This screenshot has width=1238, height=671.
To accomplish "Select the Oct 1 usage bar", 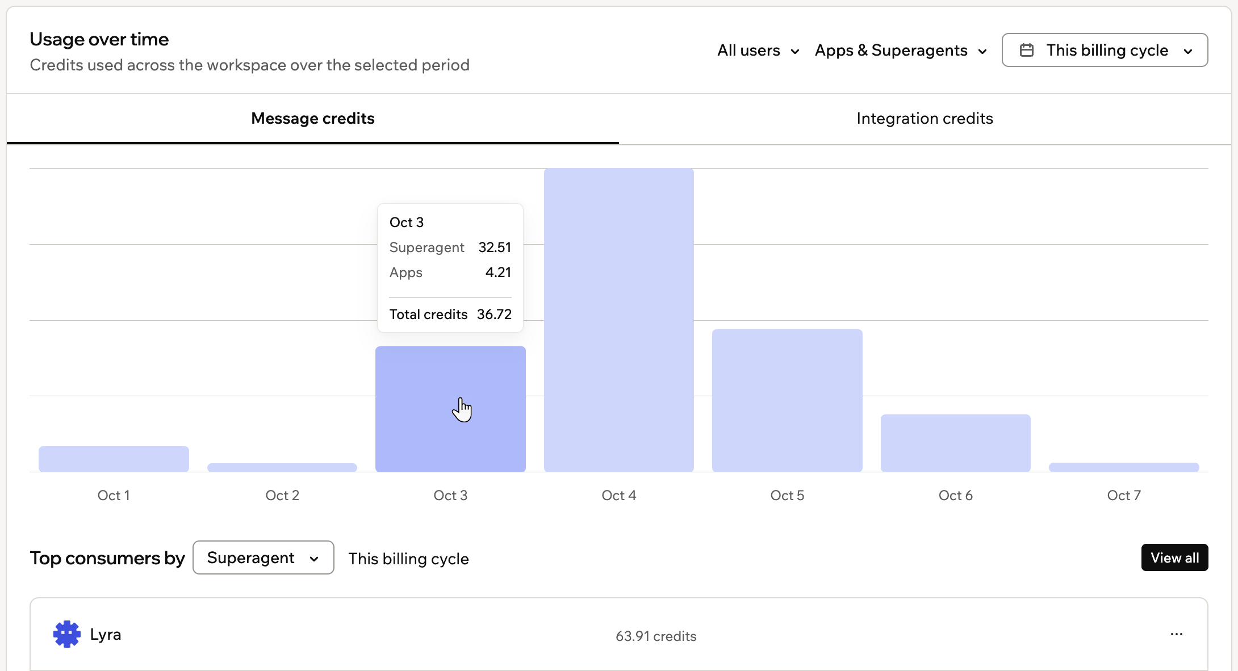I will point(114,459).
